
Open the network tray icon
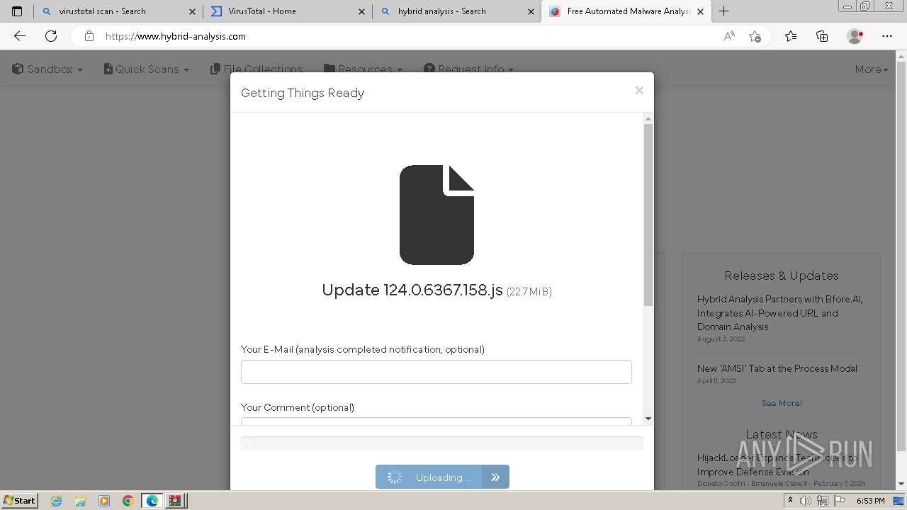click(823, 501)
